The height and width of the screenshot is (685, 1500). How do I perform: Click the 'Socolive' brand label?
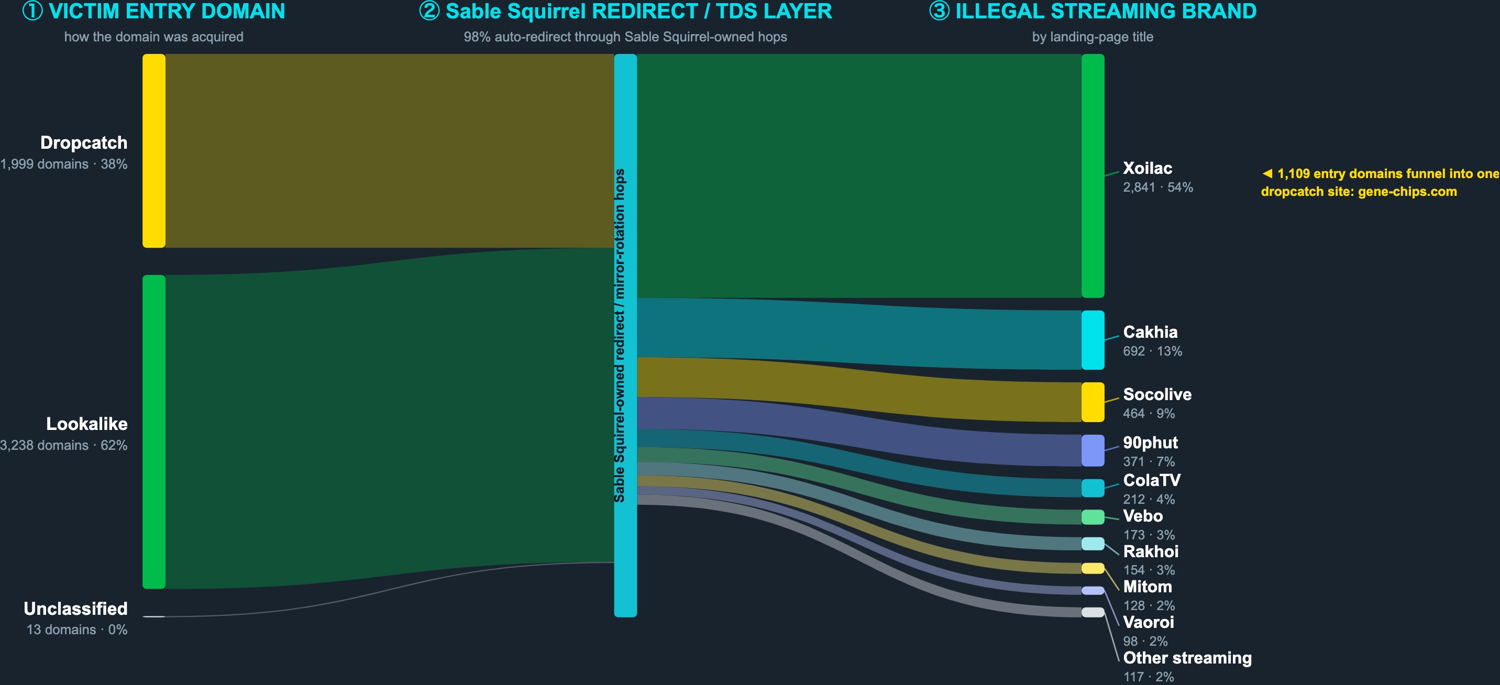(1157, 394)
